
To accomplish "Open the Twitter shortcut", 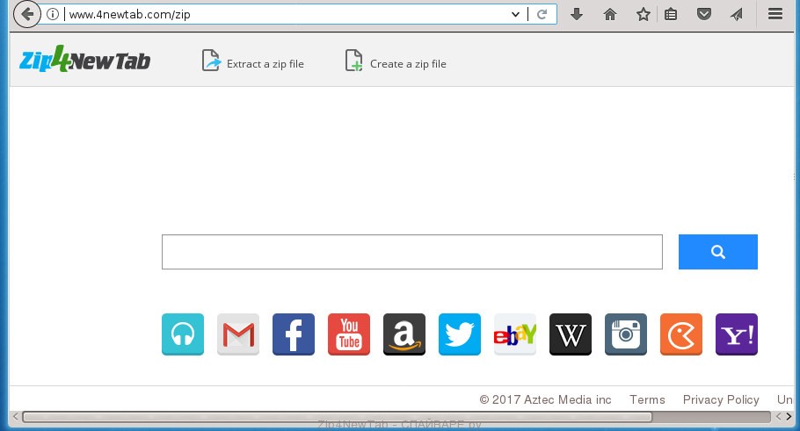I will 460,334.
